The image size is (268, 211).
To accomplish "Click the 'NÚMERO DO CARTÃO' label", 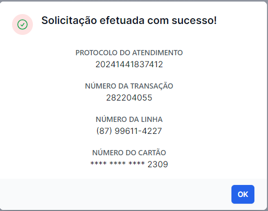I will point(129,153).
